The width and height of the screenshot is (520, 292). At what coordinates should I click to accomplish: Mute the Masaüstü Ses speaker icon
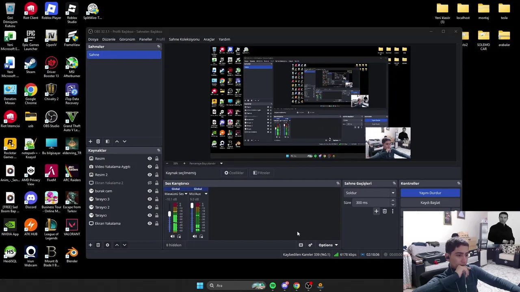pos(172,236)
